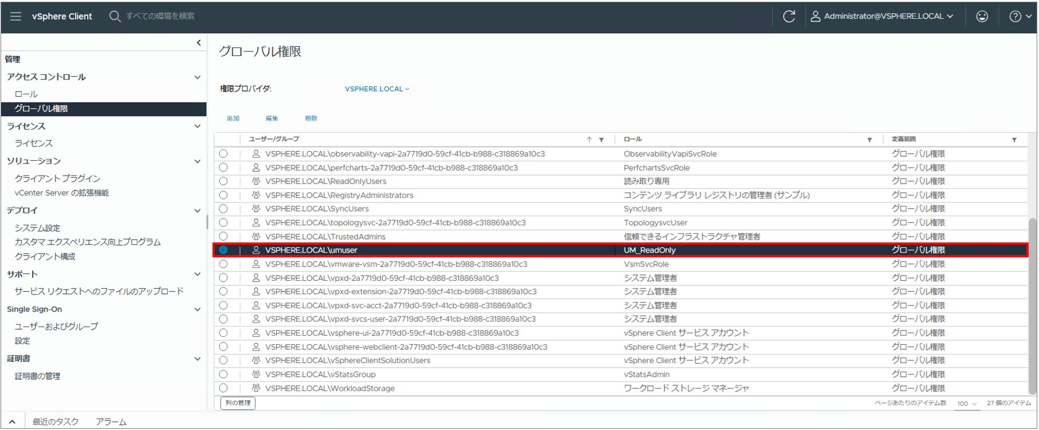Screen dimensions: 1039x430
Task: Click group icon beside RegistryAdministrators
Action: click(x=256, y=195)
